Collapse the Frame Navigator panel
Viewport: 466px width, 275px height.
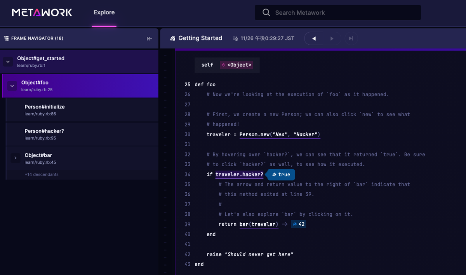149,38
